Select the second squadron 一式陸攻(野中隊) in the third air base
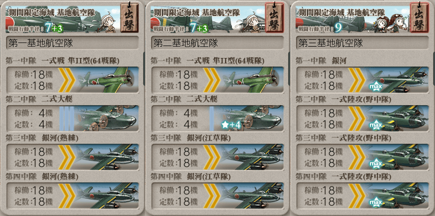435x216 pixels. [397, 118]
